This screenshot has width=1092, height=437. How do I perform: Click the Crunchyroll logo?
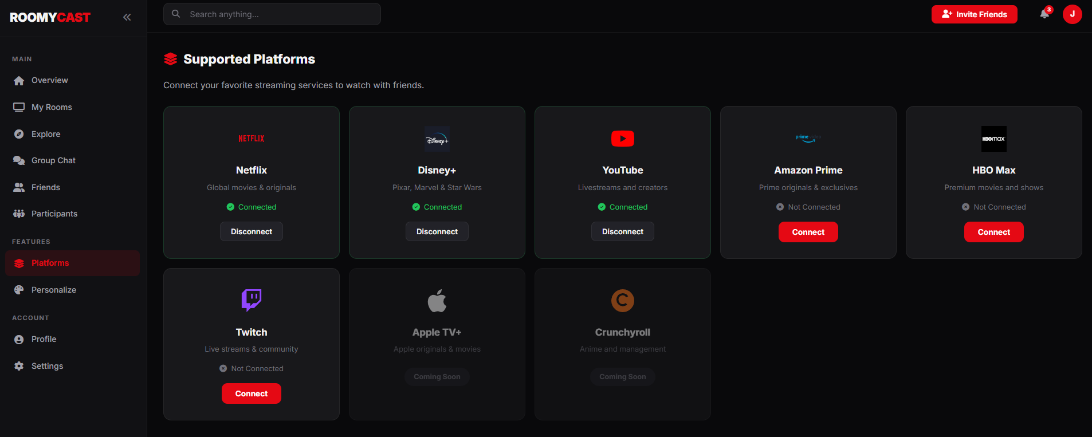pyautogui.click(x=623, y=301)
